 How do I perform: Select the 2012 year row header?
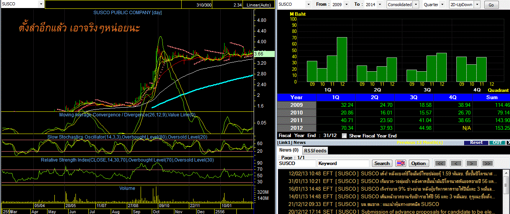pyautogui.click(x=297, y=128)
